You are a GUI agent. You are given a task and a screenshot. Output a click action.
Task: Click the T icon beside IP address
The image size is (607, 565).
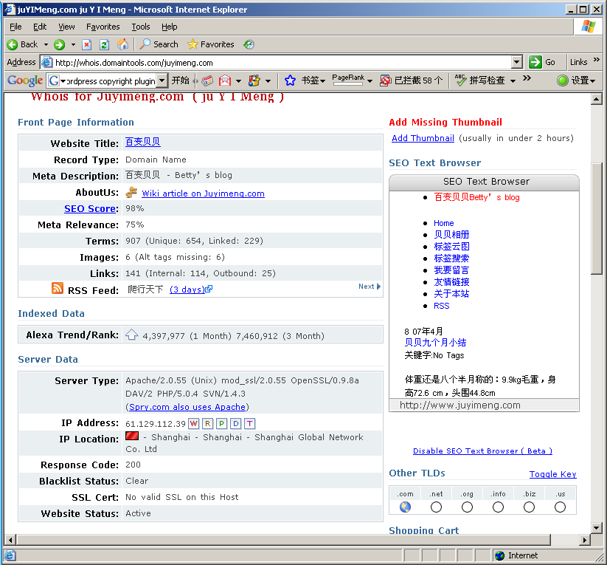point(250,423)
